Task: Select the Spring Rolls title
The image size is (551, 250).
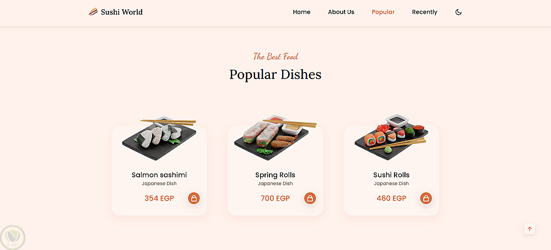Action: (x=275, y=175)
